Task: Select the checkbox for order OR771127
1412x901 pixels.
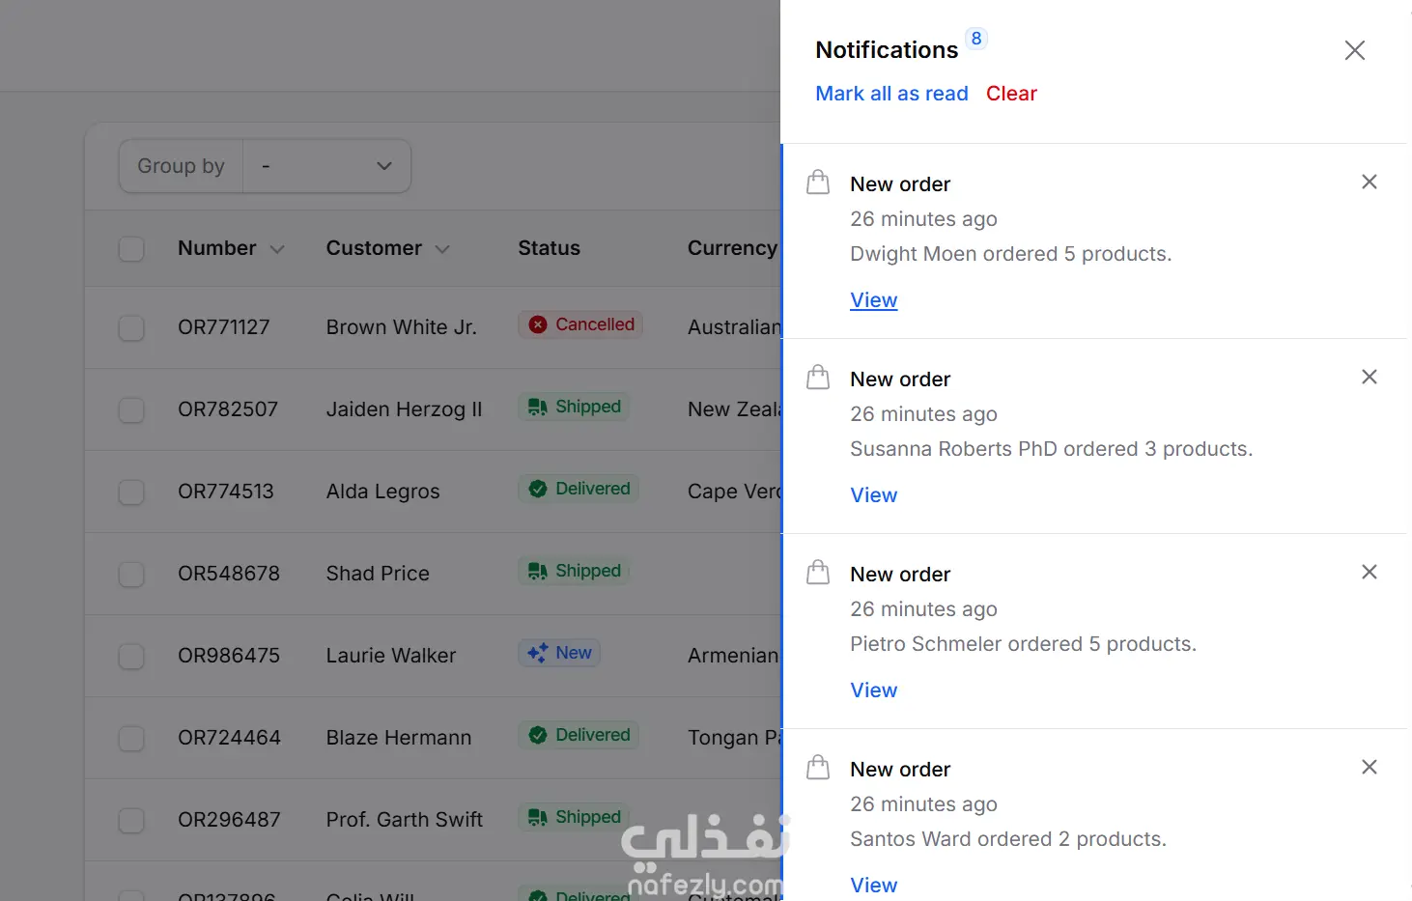Action: point(131,328)
